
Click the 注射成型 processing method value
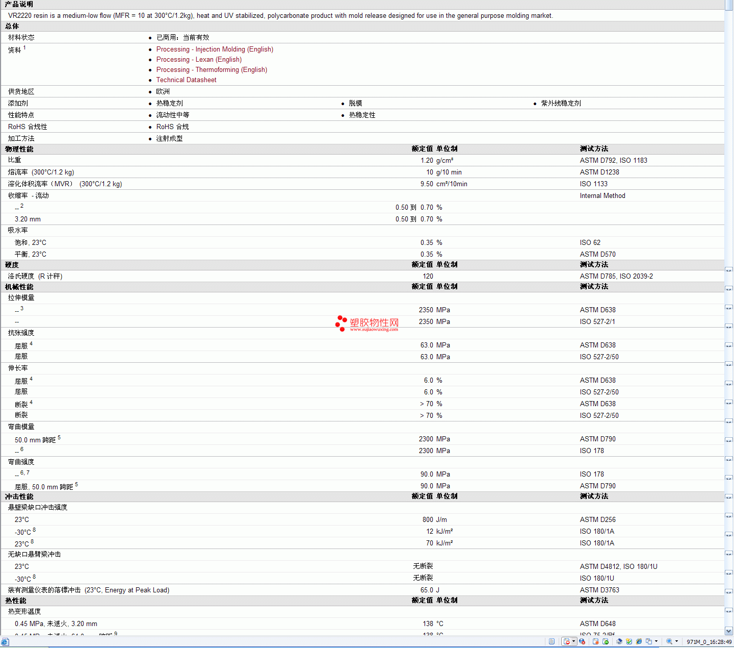tap(169, 139)
